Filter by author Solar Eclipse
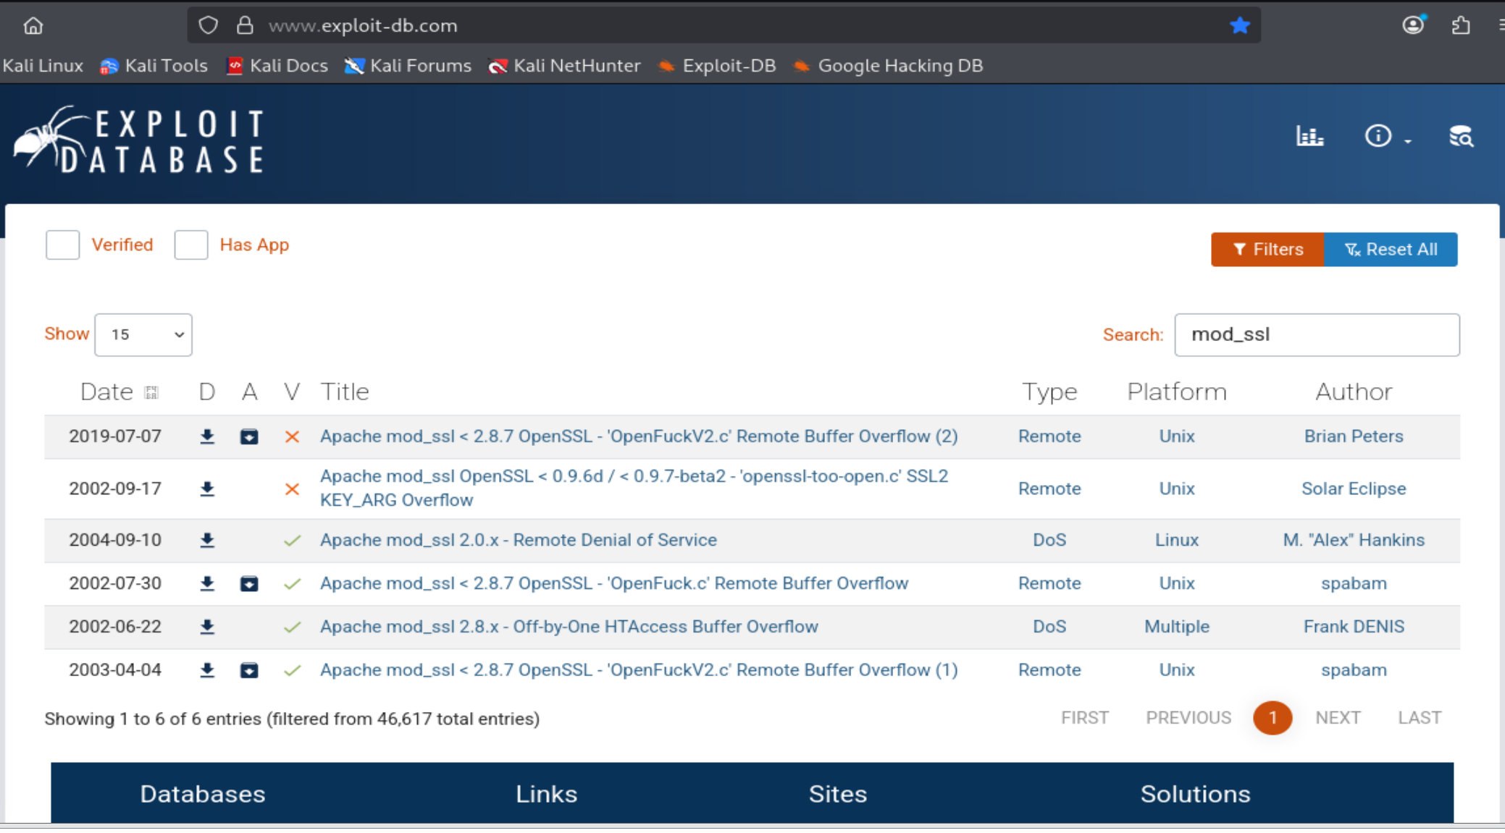 point(1354,489)
